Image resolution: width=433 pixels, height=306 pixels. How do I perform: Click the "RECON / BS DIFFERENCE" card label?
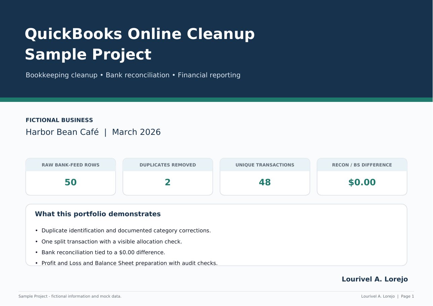pyautogui.click(x=362, y=165)
